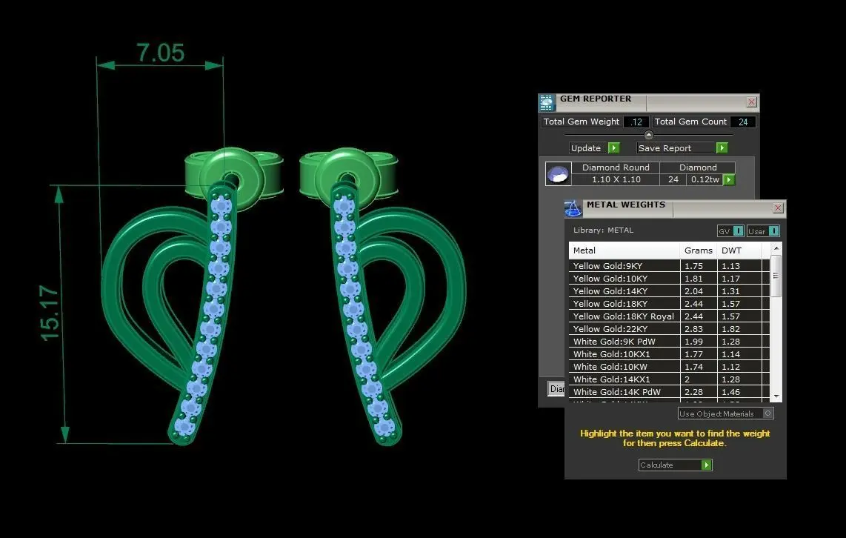Click the Library: METAL label
This screenshot has width=846, height=538.
603,230
